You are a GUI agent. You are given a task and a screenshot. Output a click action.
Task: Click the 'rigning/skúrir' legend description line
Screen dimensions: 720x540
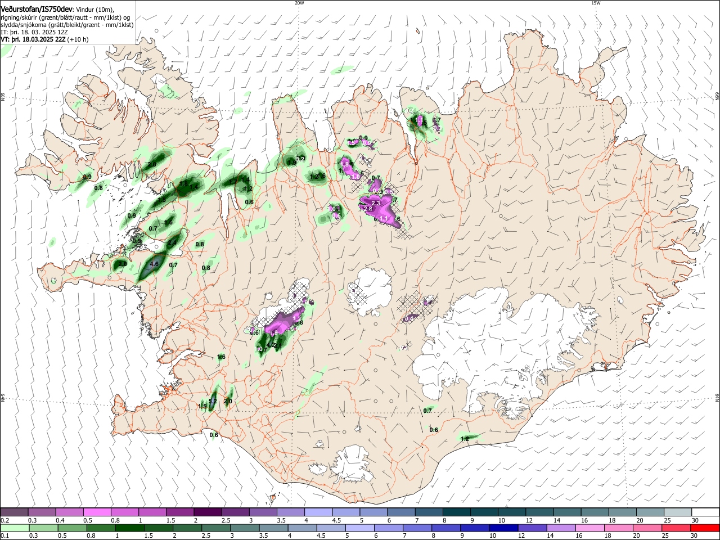click(66, 17)
